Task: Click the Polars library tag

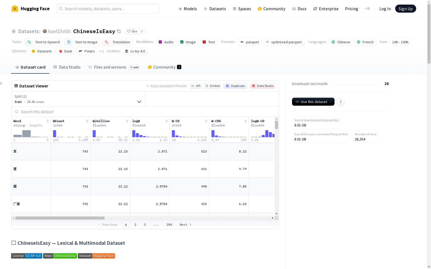Action: point(87,51)
